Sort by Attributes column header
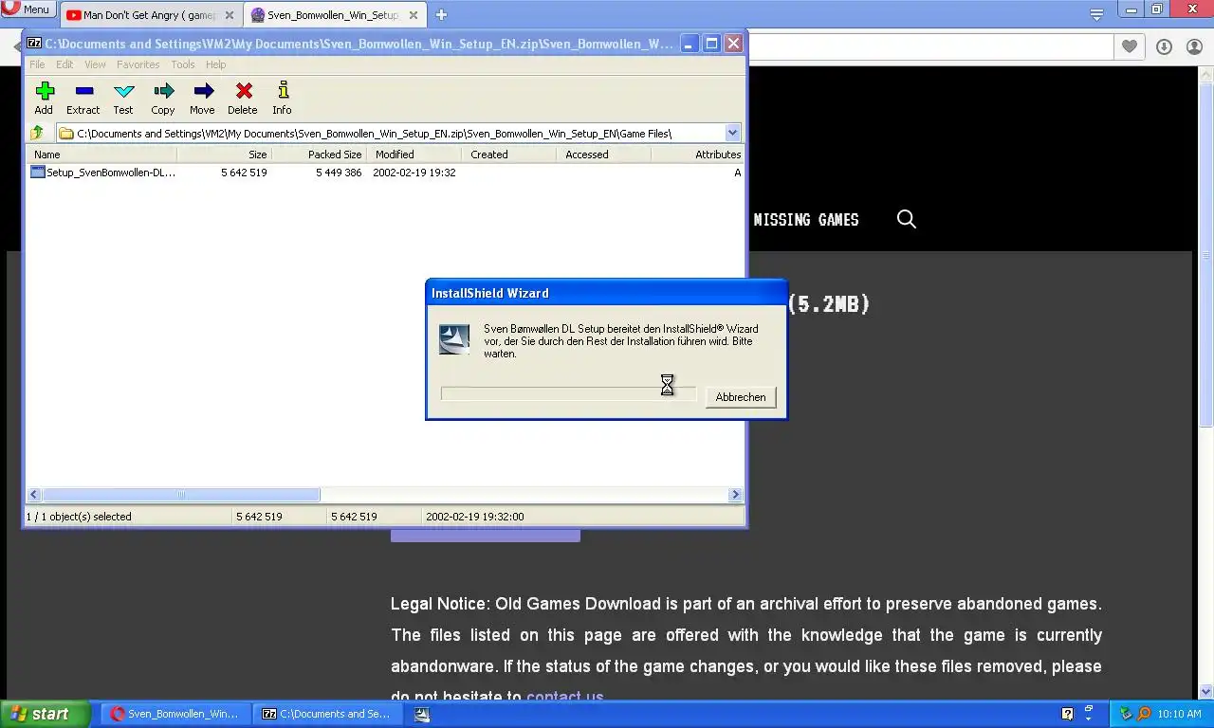This screenshot has height=728, width=1214. 697,155
